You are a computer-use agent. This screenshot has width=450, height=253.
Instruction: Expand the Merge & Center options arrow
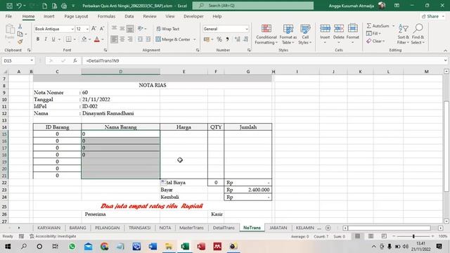tap(195, 39)
